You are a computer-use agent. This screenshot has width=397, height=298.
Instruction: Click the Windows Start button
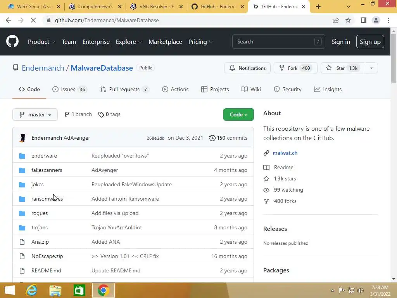[x=10, y=290]
